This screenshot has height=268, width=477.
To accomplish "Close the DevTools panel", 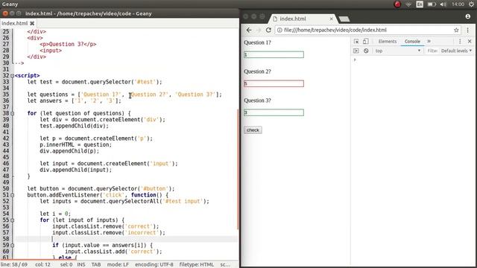I will [x=470, y=42].
